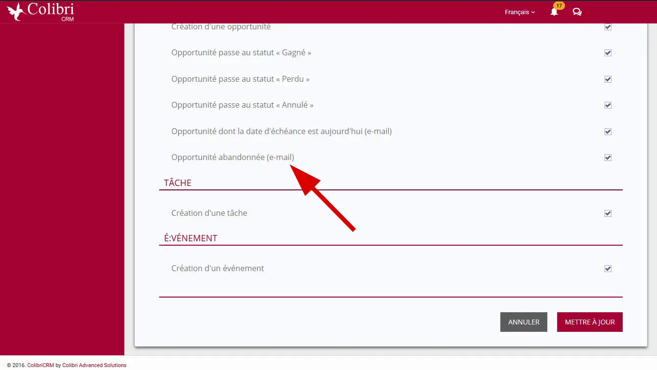657x370 pixels.
Task: Click the ANNULER button
Action: coord(524,322)
